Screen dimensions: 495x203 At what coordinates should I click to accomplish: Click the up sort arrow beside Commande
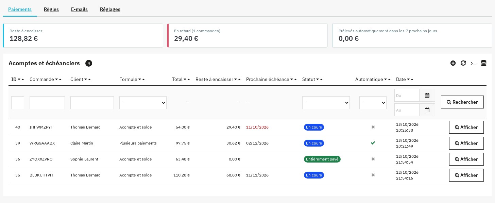pos(60,80)
